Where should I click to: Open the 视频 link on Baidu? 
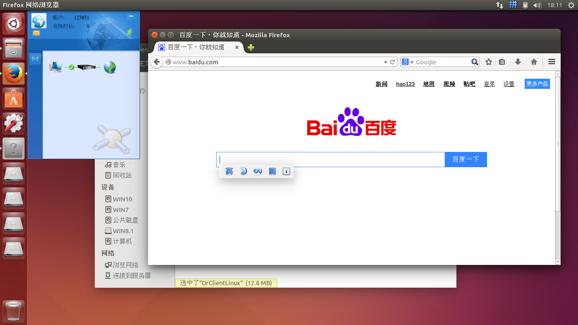[x=449, y=84]
